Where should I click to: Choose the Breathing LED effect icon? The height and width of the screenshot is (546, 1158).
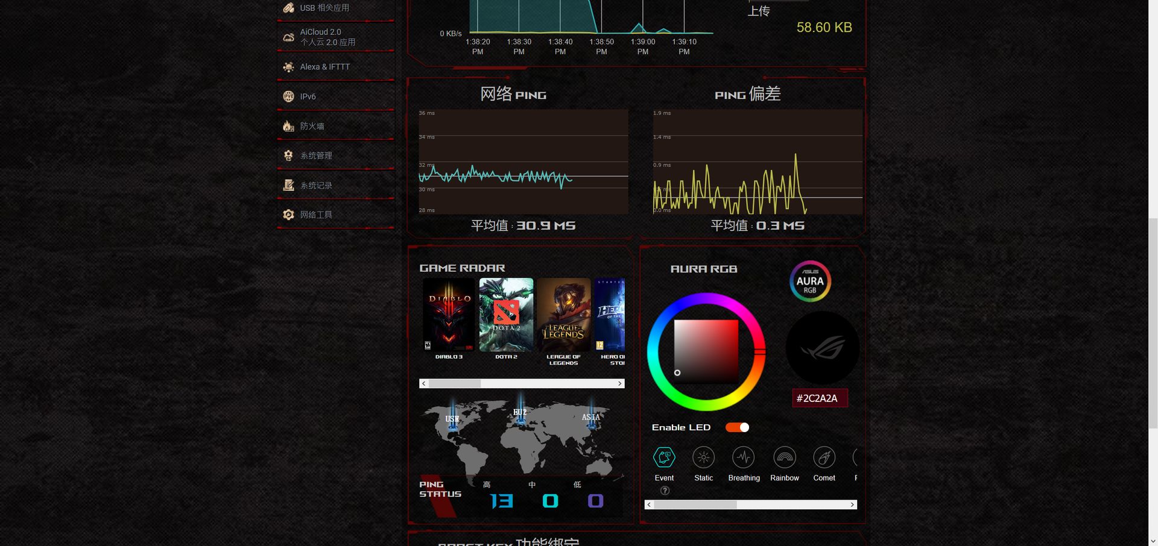tap(744, 457)
